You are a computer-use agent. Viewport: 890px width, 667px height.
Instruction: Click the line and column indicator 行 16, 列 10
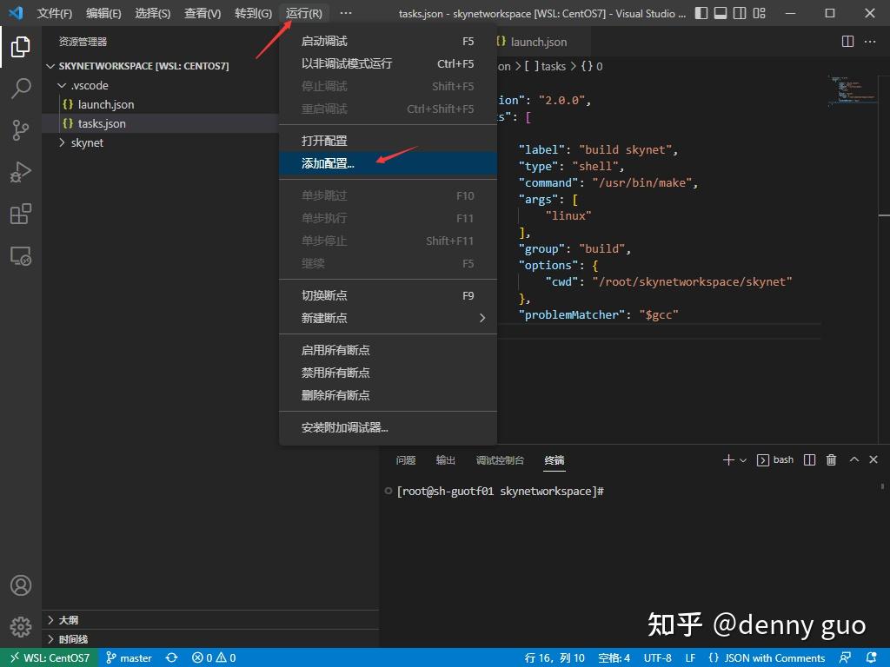[x=554, y=658]
